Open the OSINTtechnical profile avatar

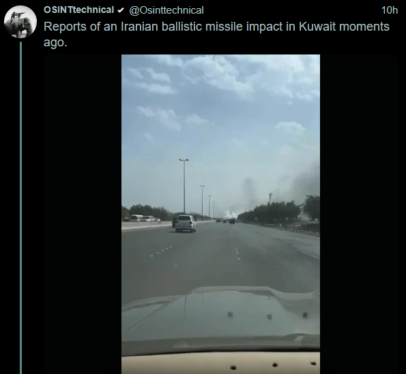20,22
